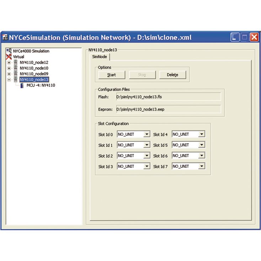Open the Slot Id 0 unit dropdown

click(x=147, y=134)
